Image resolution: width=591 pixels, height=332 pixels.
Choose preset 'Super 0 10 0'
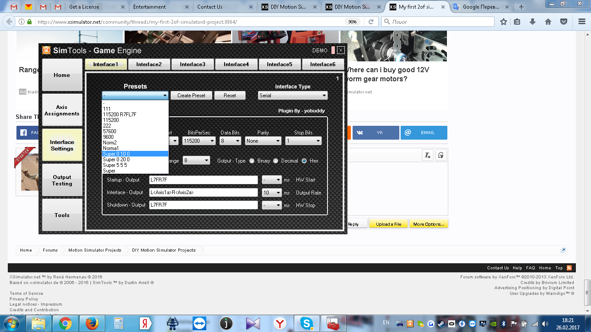(135, 154)
